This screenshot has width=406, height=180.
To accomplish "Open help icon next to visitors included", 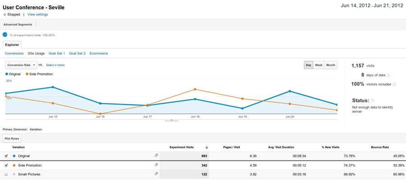I will [x=394, y=84].
